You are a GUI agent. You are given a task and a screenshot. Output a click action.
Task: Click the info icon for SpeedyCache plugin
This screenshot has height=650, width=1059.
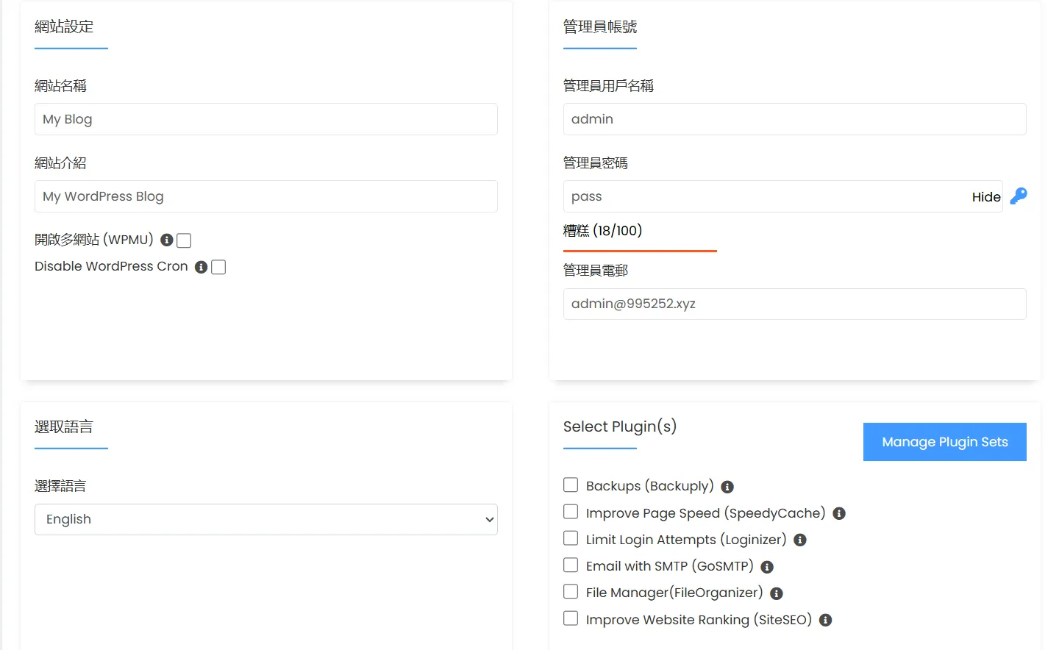point(838,513)
